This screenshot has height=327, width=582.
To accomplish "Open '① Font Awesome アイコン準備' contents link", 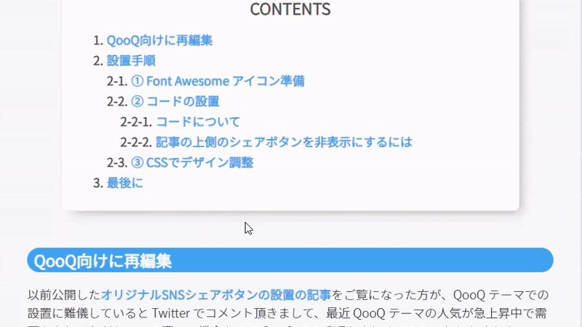I will coord(218,81).
